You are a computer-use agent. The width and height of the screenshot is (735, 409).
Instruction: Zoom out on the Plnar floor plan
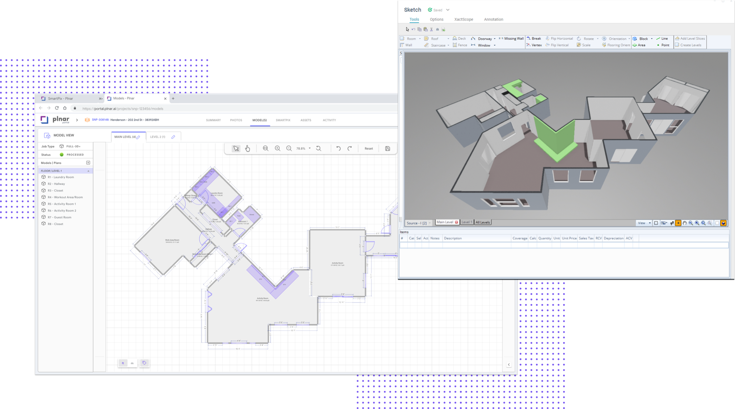289,148
